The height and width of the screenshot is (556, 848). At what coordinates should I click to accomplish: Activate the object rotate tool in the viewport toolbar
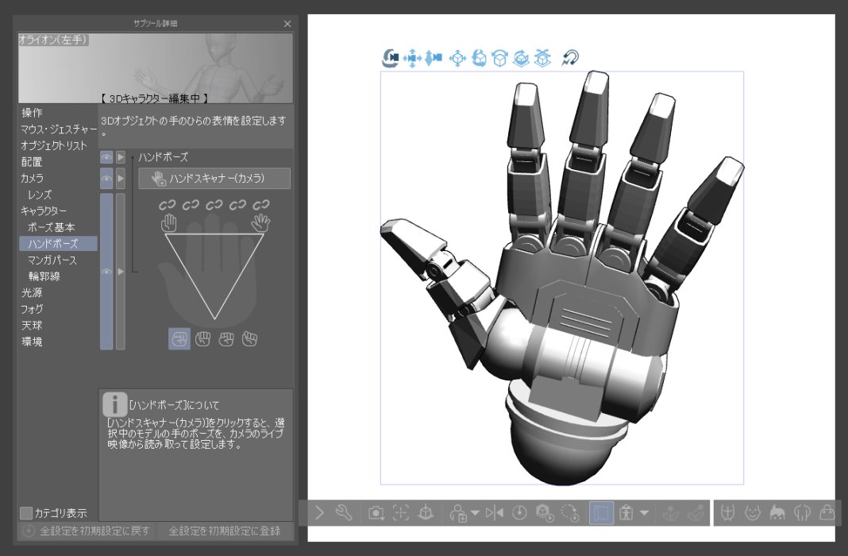tap(479, 58)
